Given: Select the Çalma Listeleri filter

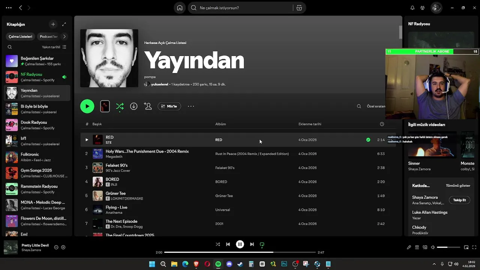Looking at the screenshot, I should coord(20,36).
